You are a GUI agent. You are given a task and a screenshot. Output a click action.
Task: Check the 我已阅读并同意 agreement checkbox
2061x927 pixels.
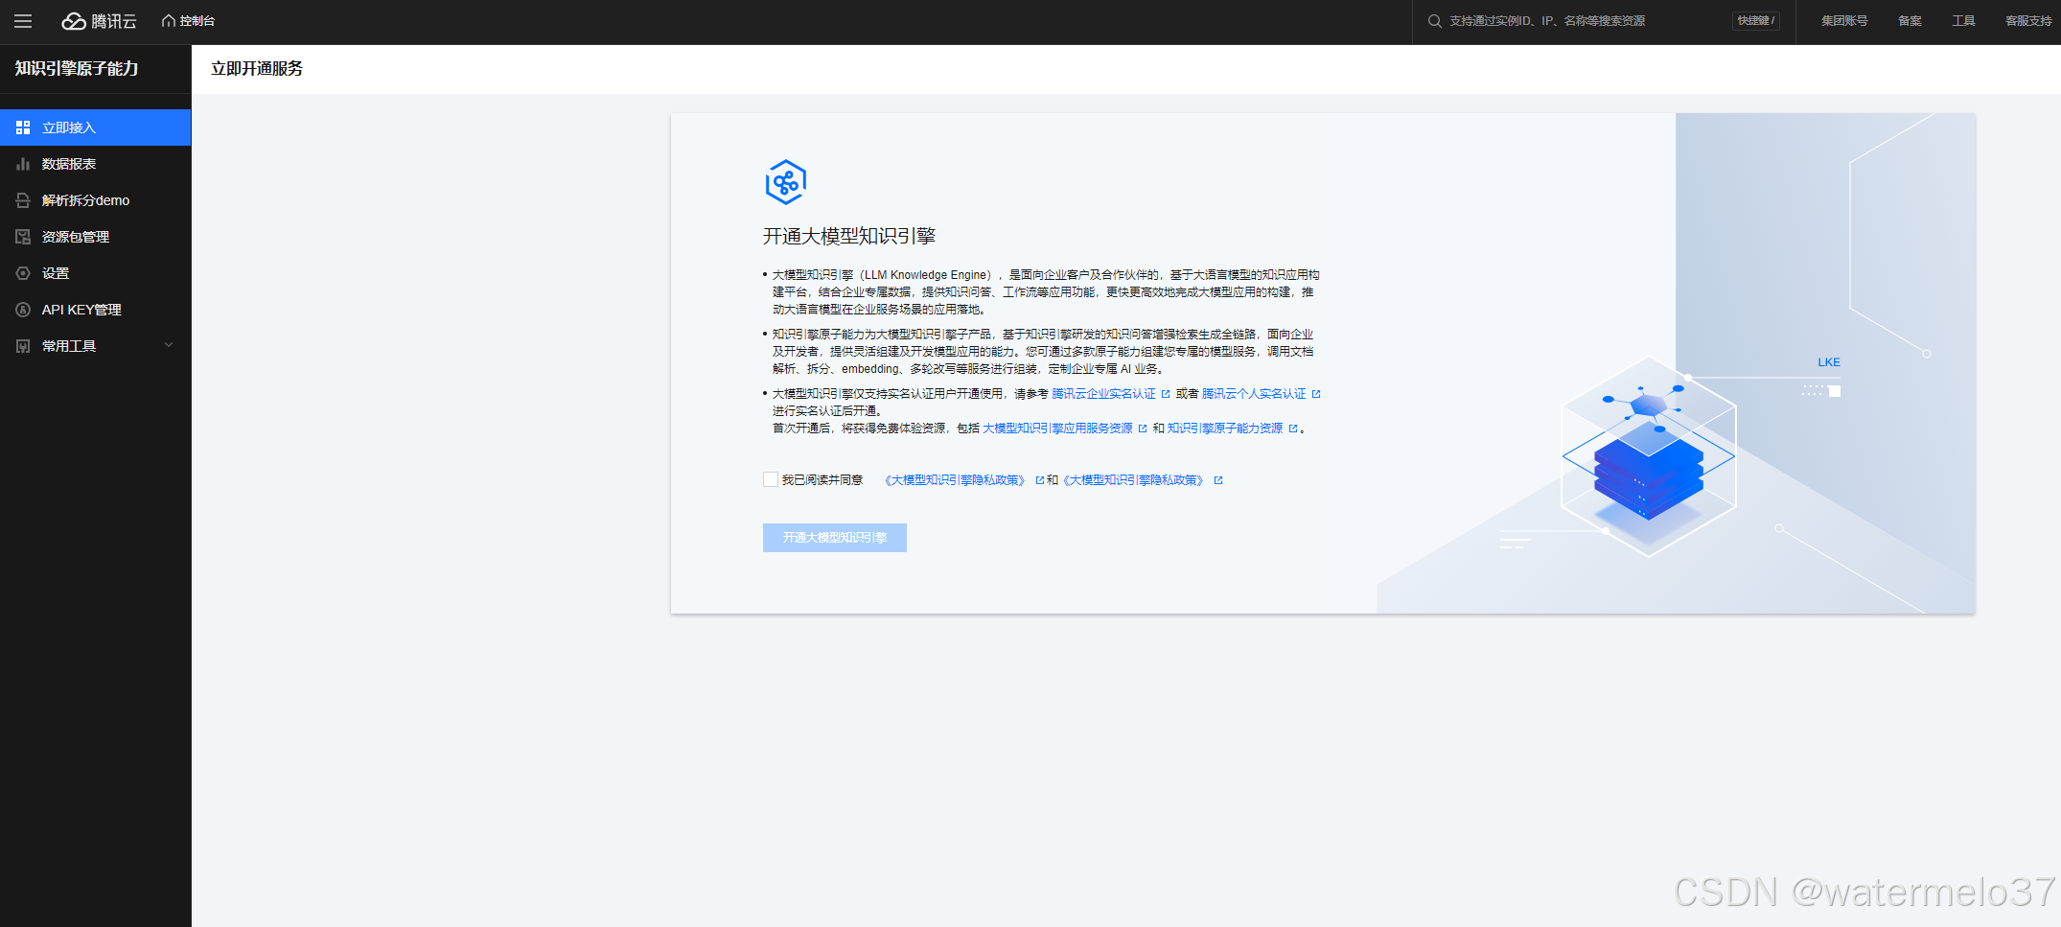coord(770,479)
